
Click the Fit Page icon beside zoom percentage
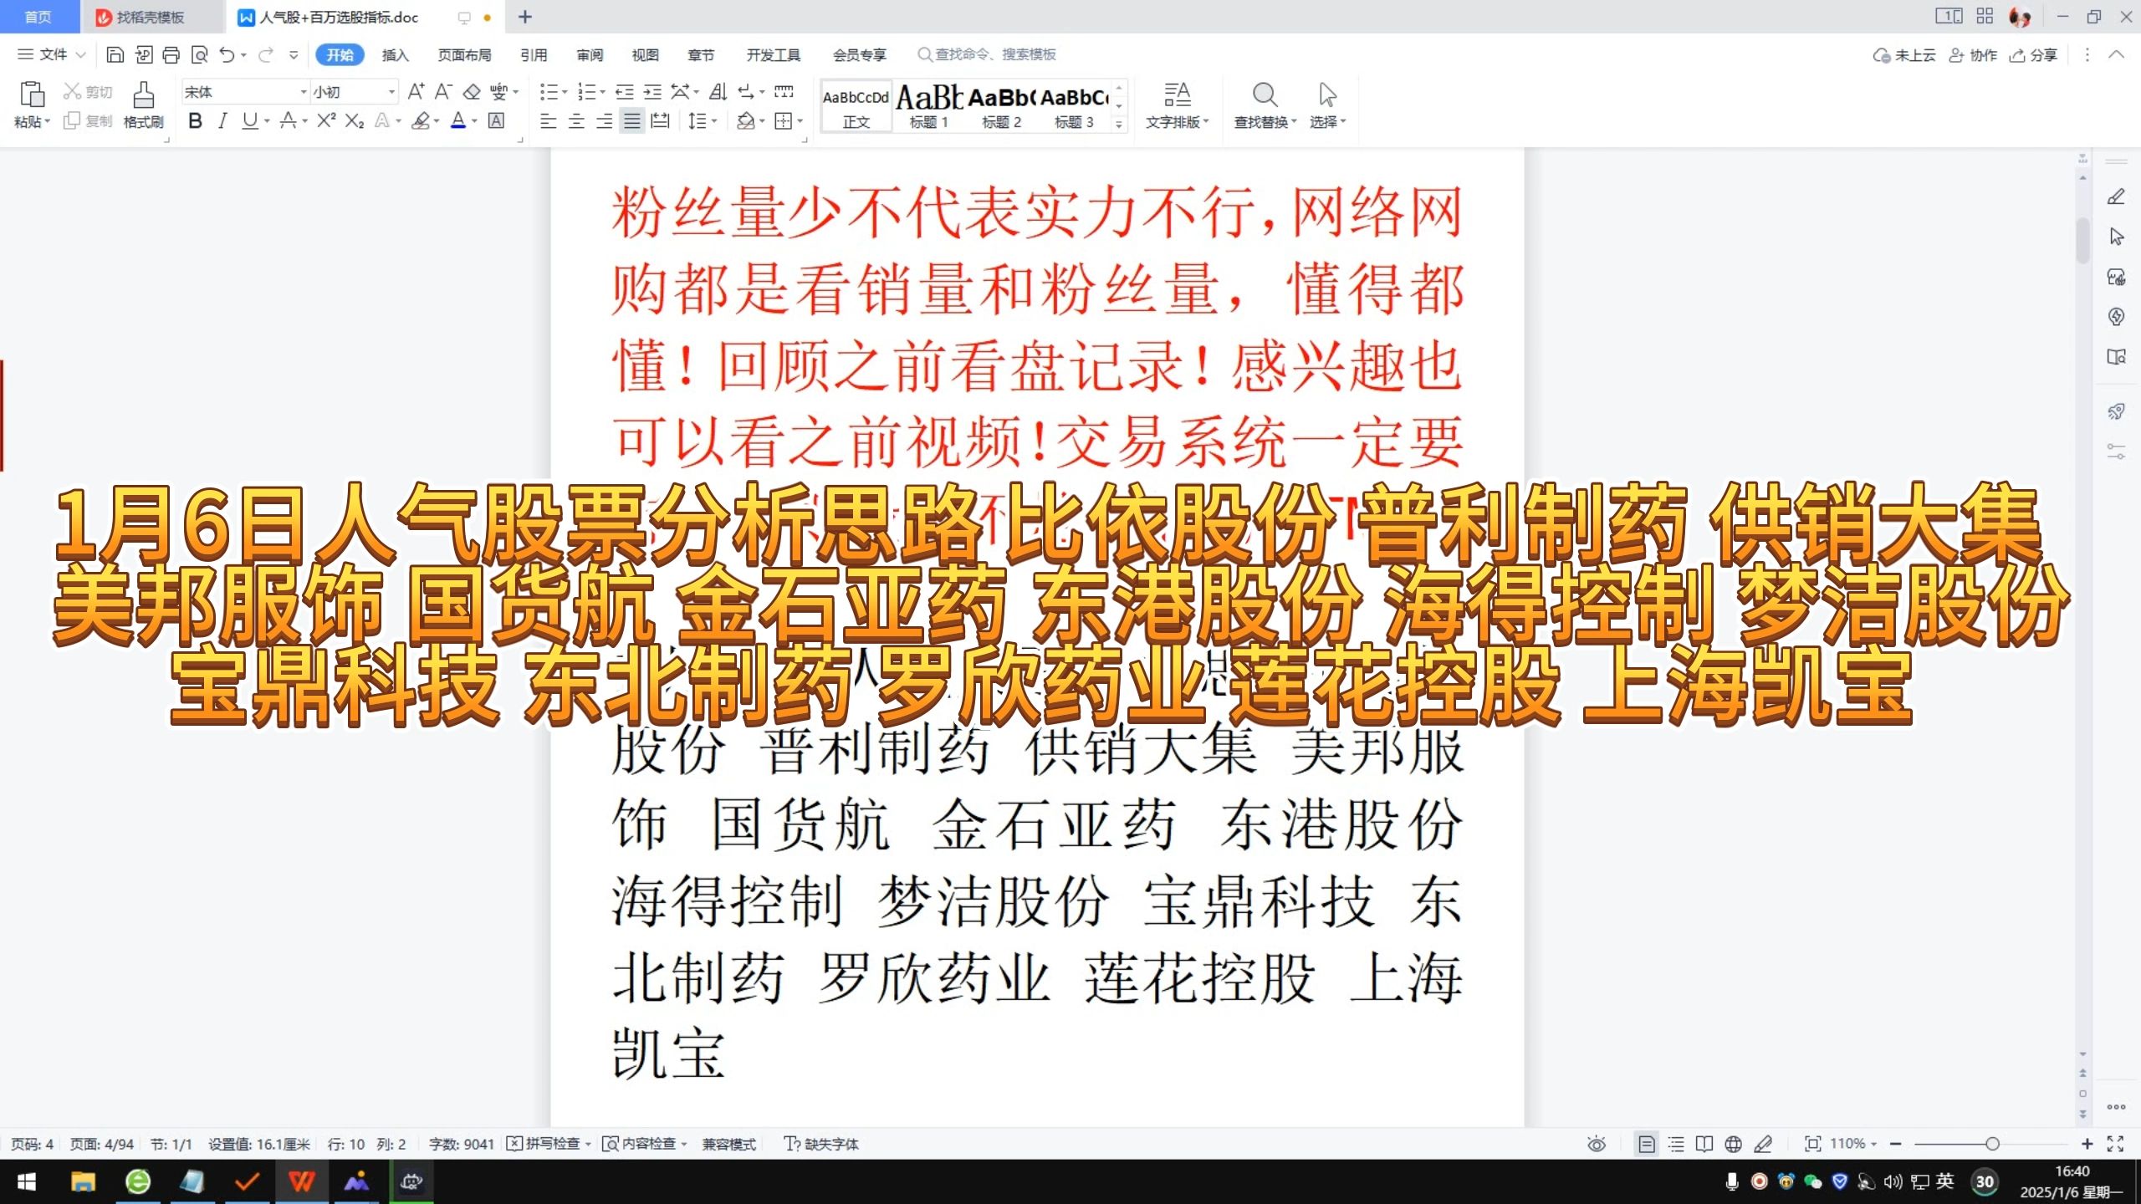coord(1812,1144)
